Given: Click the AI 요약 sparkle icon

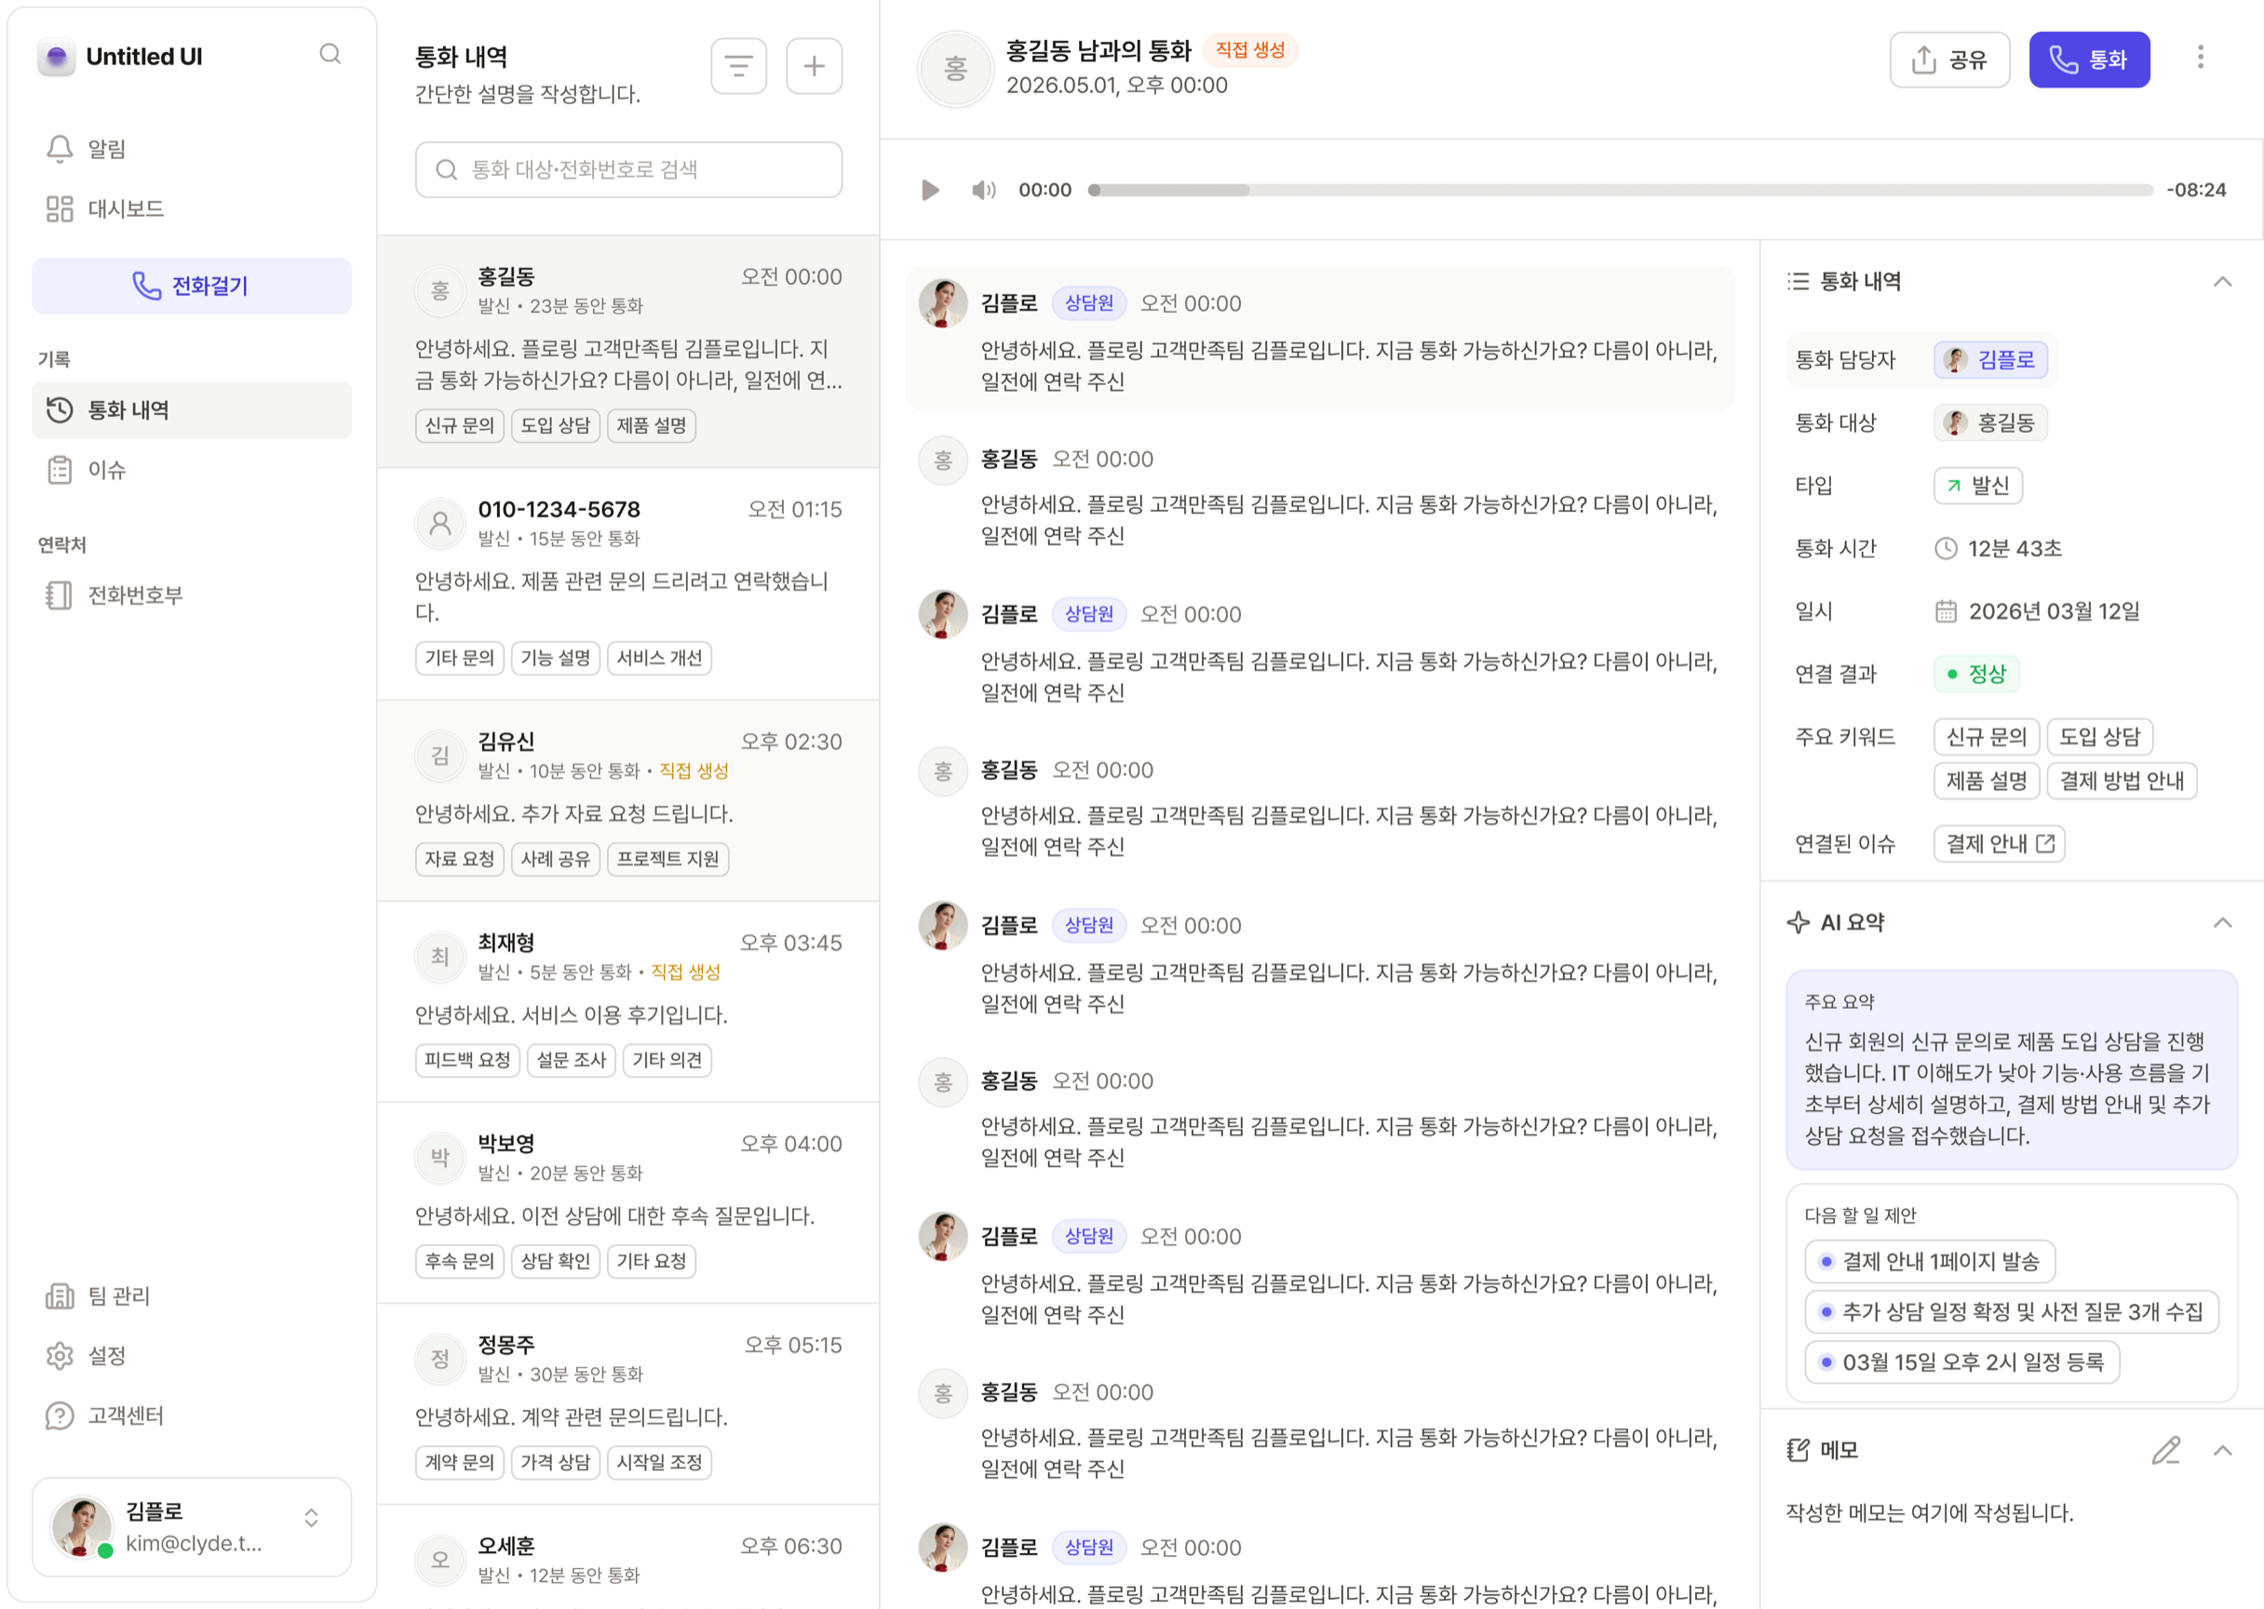Looking at the screenshot, I should (x=1799, y=922).
